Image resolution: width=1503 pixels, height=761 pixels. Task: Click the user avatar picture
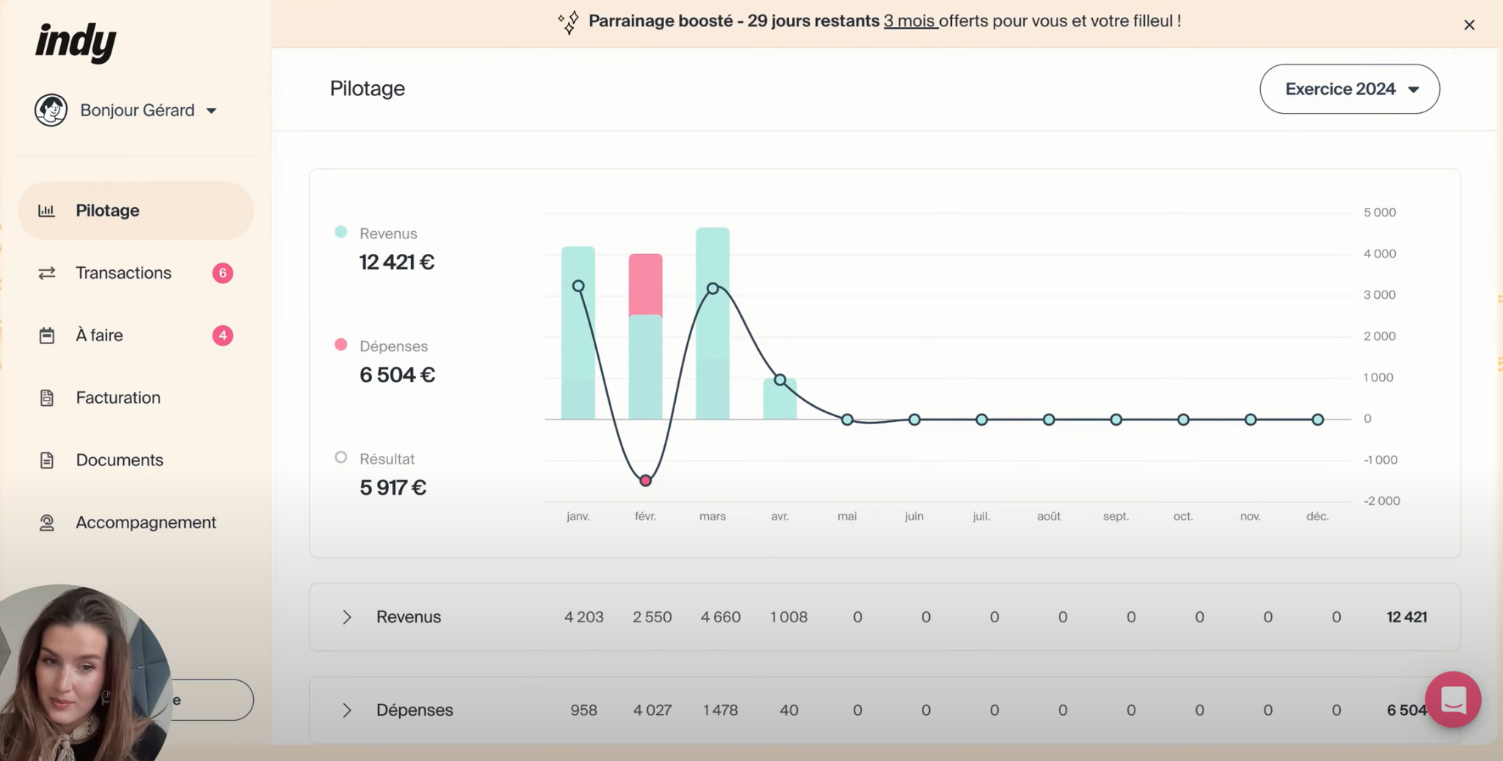tap(51, 110)
